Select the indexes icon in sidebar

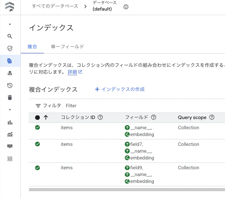(10, 61)
